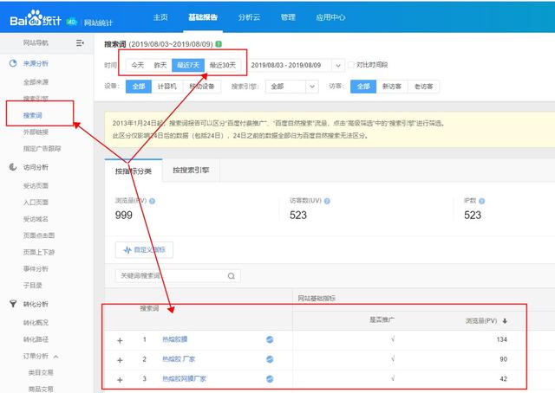The height and width of the screenshot is (393, 555).
Task: Open the 搜索引擎 dropdown
Action: [292, 87]
